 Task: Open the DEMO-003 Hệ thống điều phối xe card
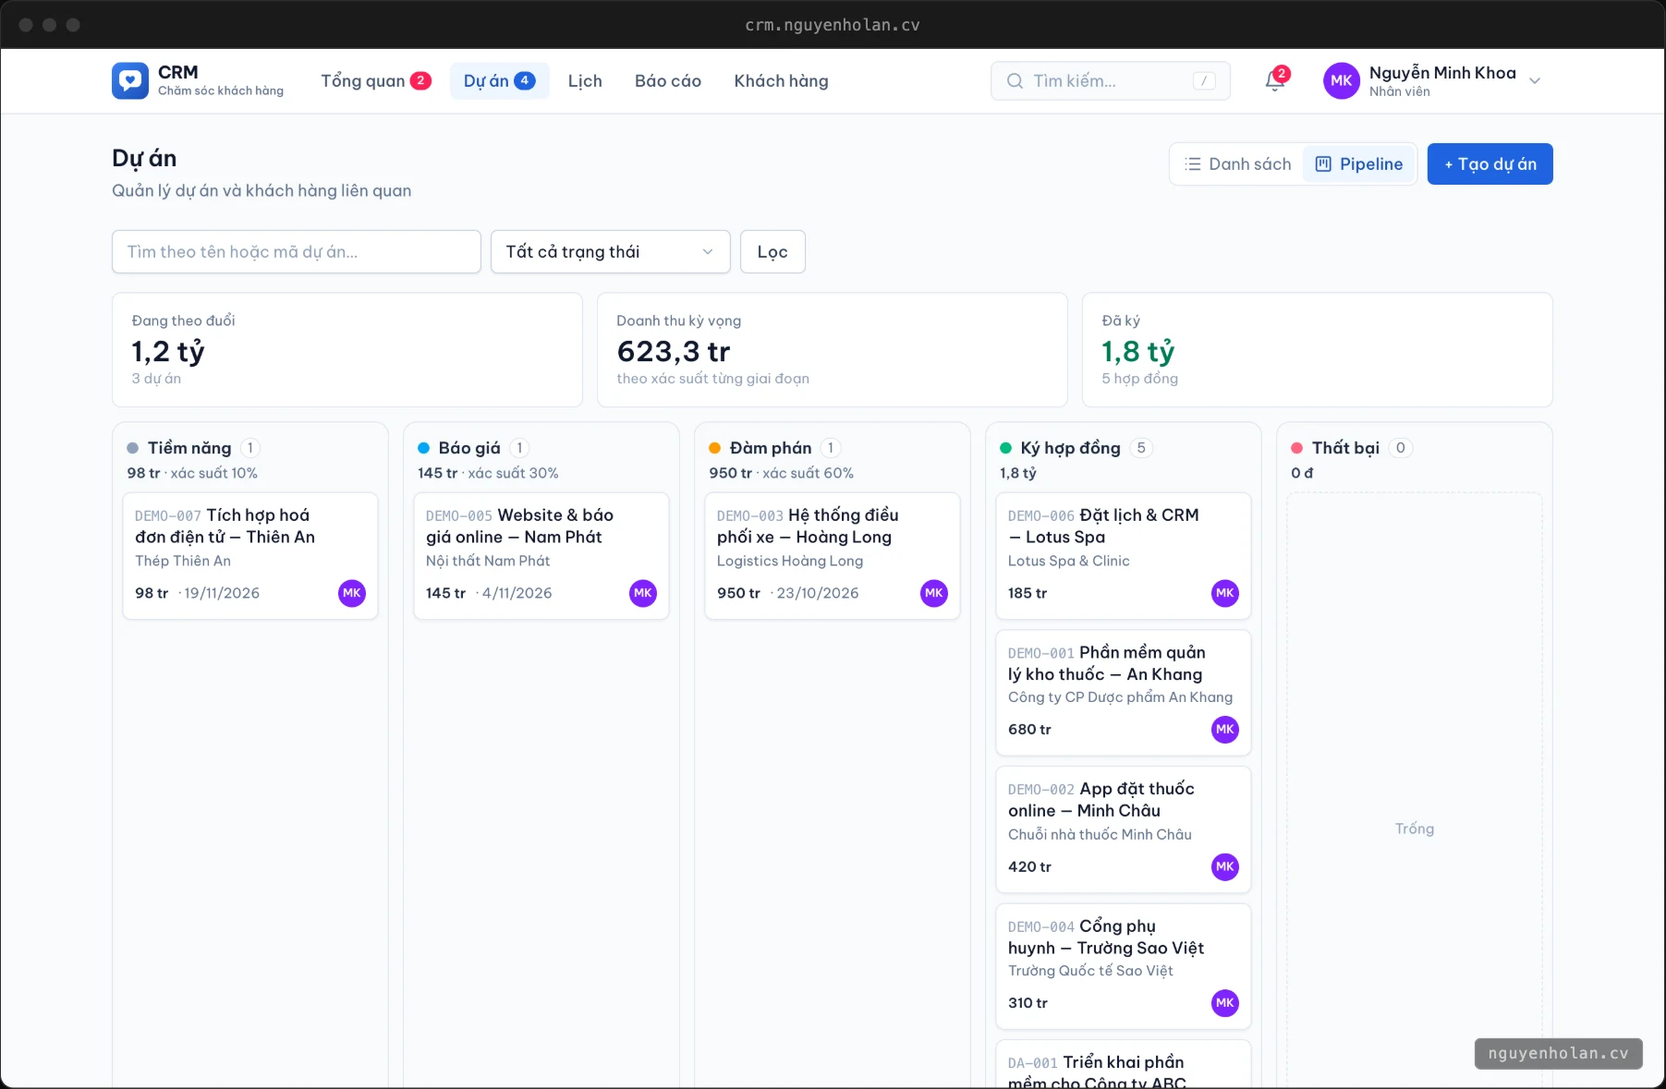(833, 556)
